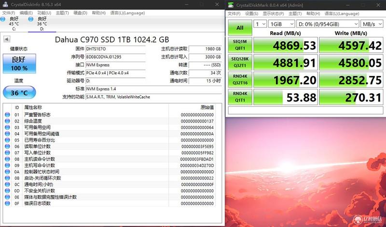The image size is (386, 227).
Task: Click status orb for attribute 06 读取单位计数
Action: 7,146
